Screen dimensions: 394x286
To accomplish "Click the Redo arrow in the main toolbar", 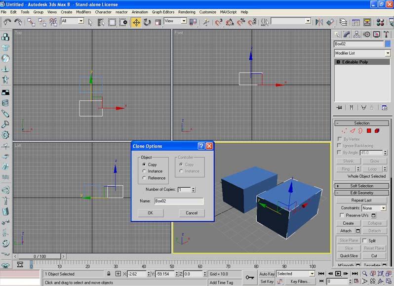I will coord(18,22).
